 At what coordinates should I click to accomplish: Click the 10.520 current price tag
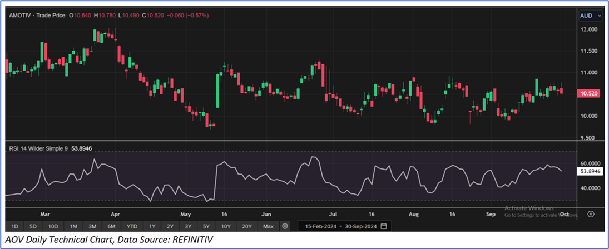[590, 93]
